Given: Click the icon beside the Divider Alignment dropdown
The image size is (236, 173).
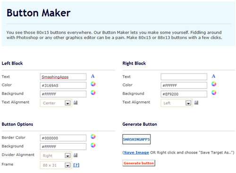Looking at the screenshot, I should 76,155.
